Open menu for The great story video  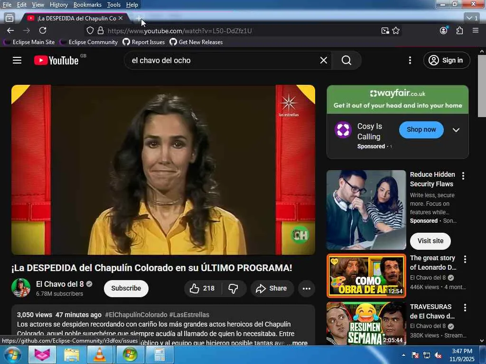point(465,259)
